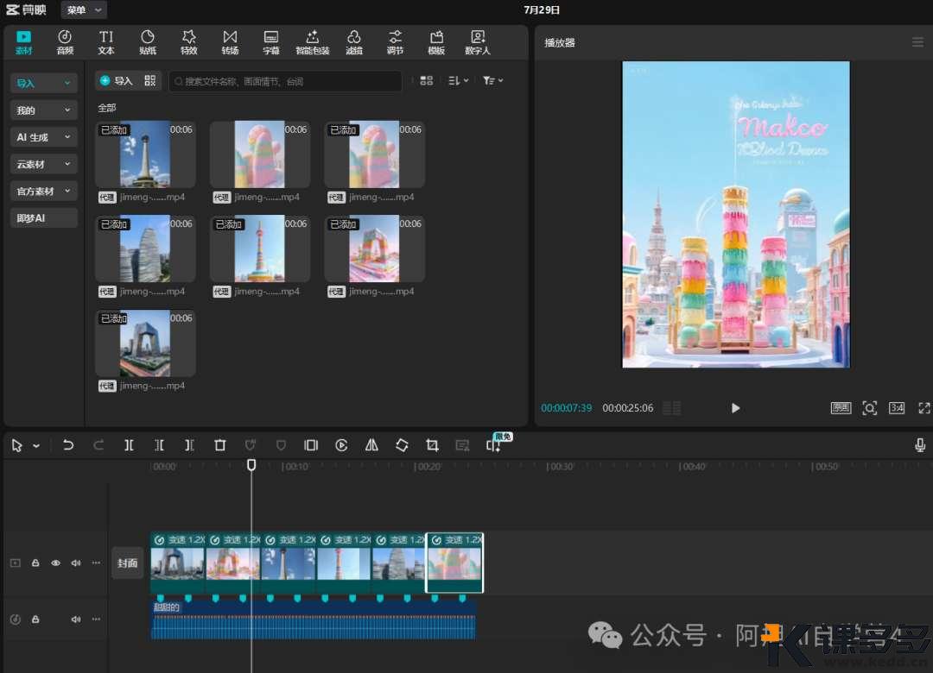Open the 特效 effects tab
This screenshot has width=933, height=673.
click(x=189, y=42)
